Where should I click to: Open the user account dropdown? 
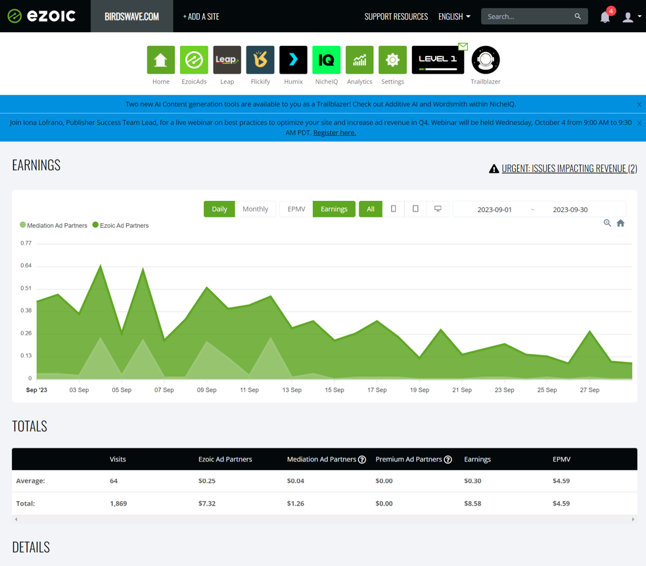click(x=632, y=17)
